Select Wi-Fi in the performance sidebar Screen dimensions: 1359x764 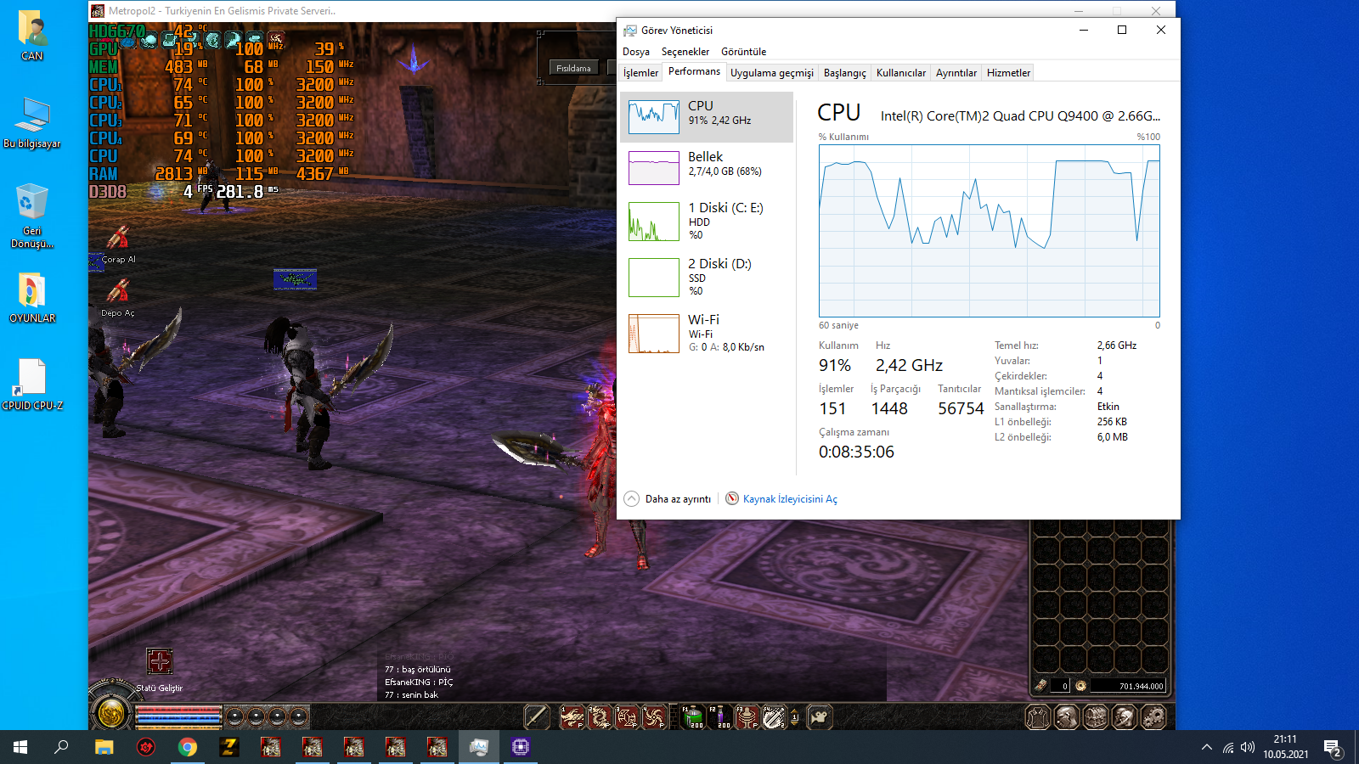707,334
